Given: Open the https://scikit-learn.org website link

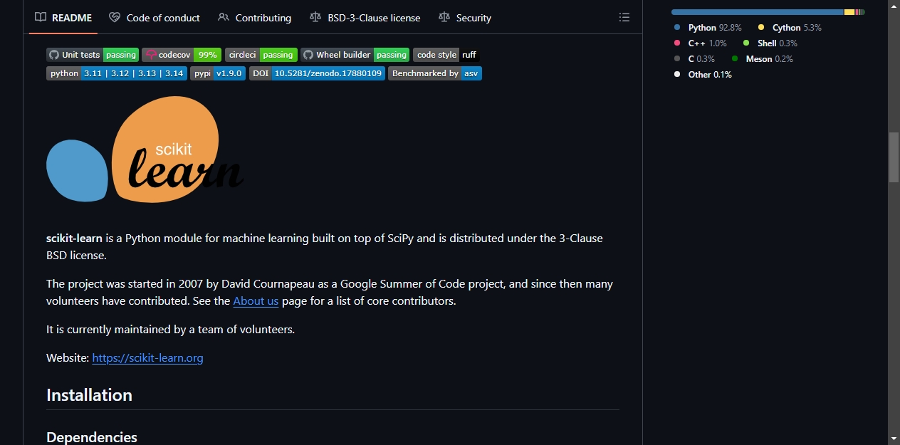Looking at the screenshot, I should (147, 358).
